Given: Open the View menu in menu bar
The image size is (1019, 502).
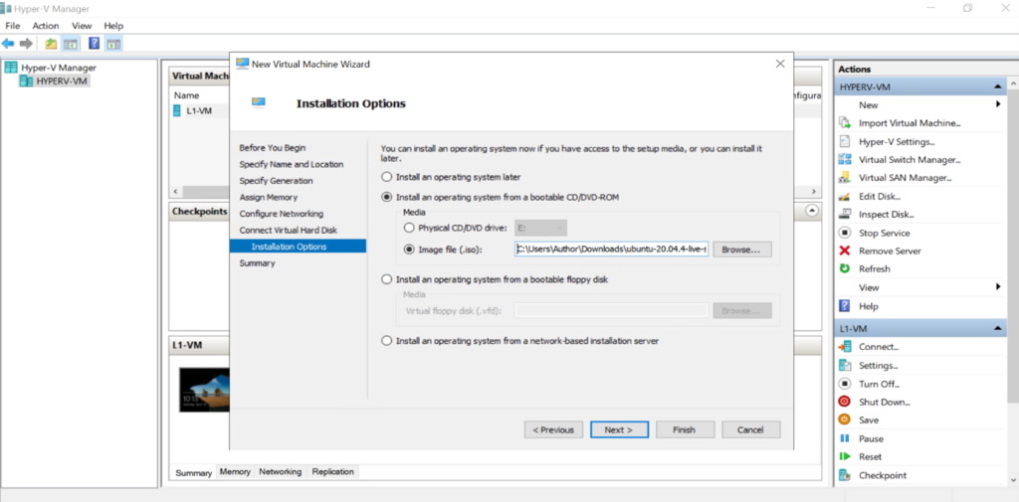Looking at the screenshot, I should click(x=82, y=26).
